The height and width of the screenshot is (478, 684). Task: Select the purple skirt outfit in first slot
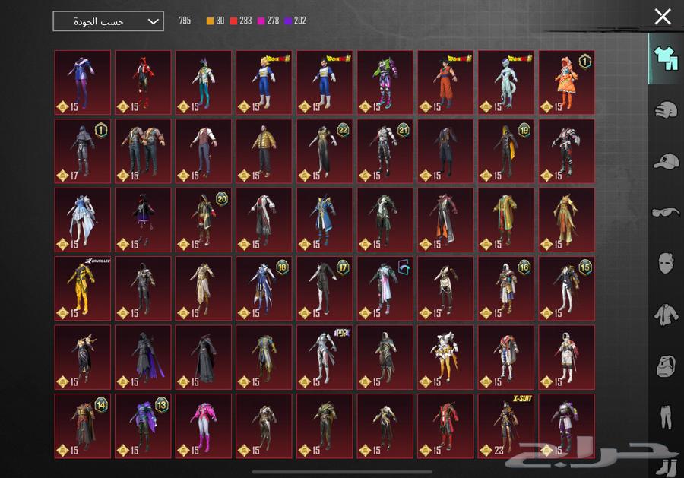[82, 82]
